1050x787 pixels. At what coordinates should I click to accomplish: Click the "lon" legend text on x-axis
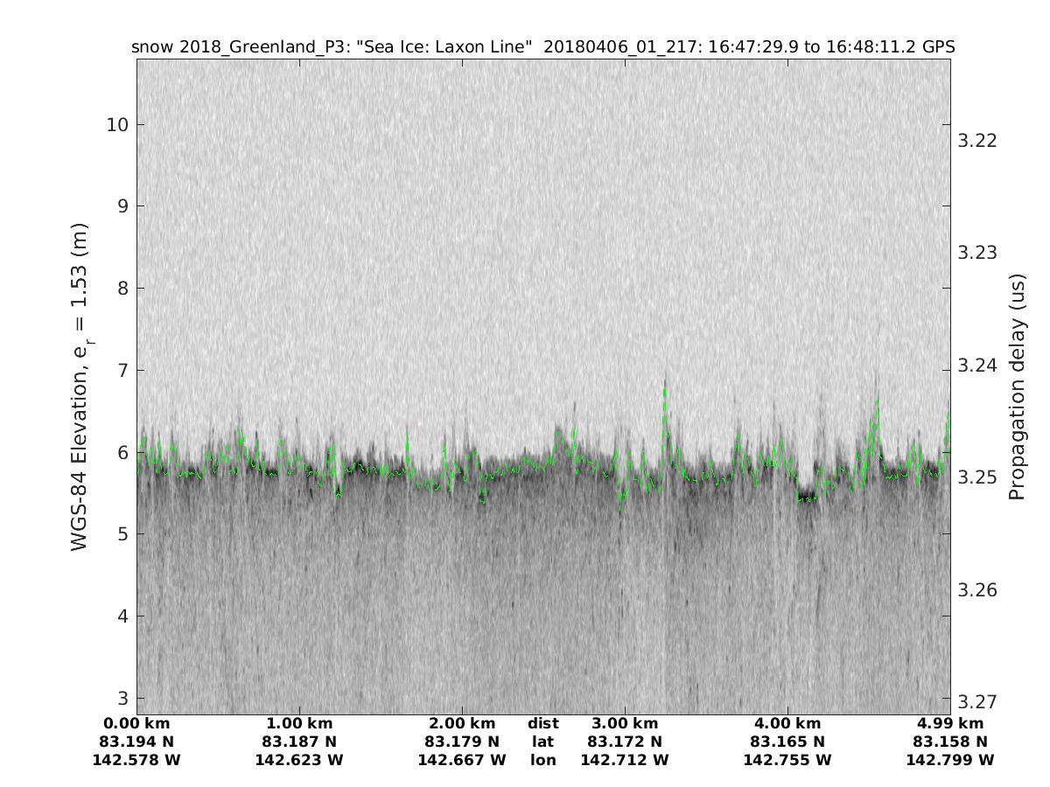point(543,760)
